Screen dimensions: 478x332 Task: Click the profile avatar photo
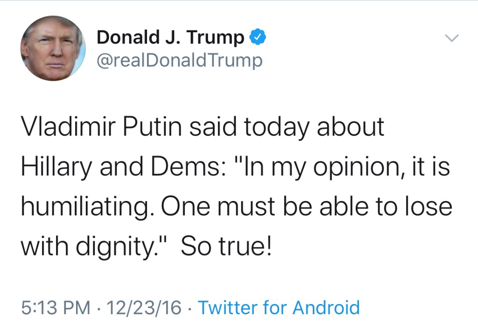coord(53,48)
